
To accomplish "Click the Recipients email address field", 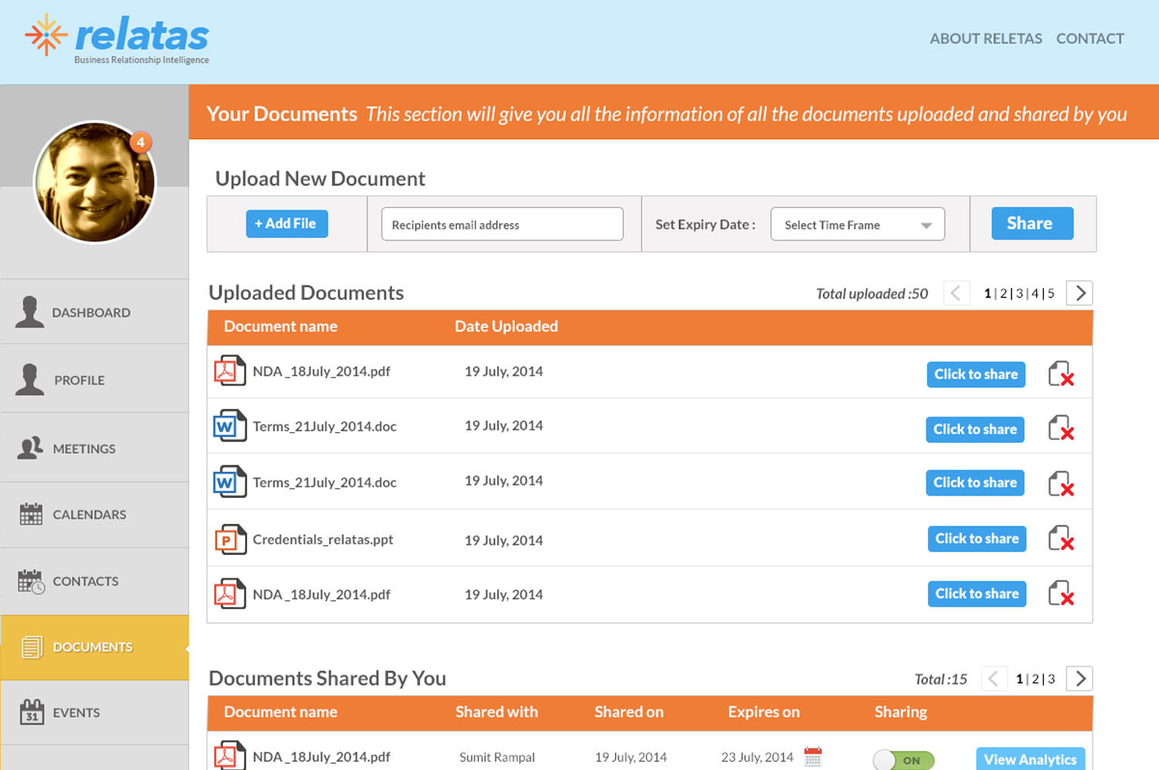I will 502,225.
